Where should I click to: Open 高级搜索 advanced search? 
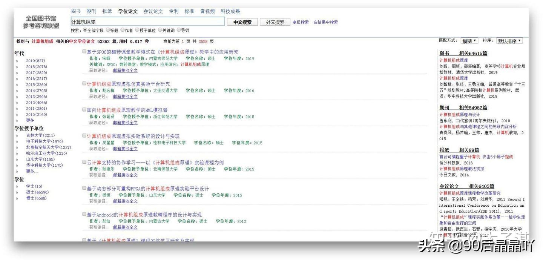301,22
